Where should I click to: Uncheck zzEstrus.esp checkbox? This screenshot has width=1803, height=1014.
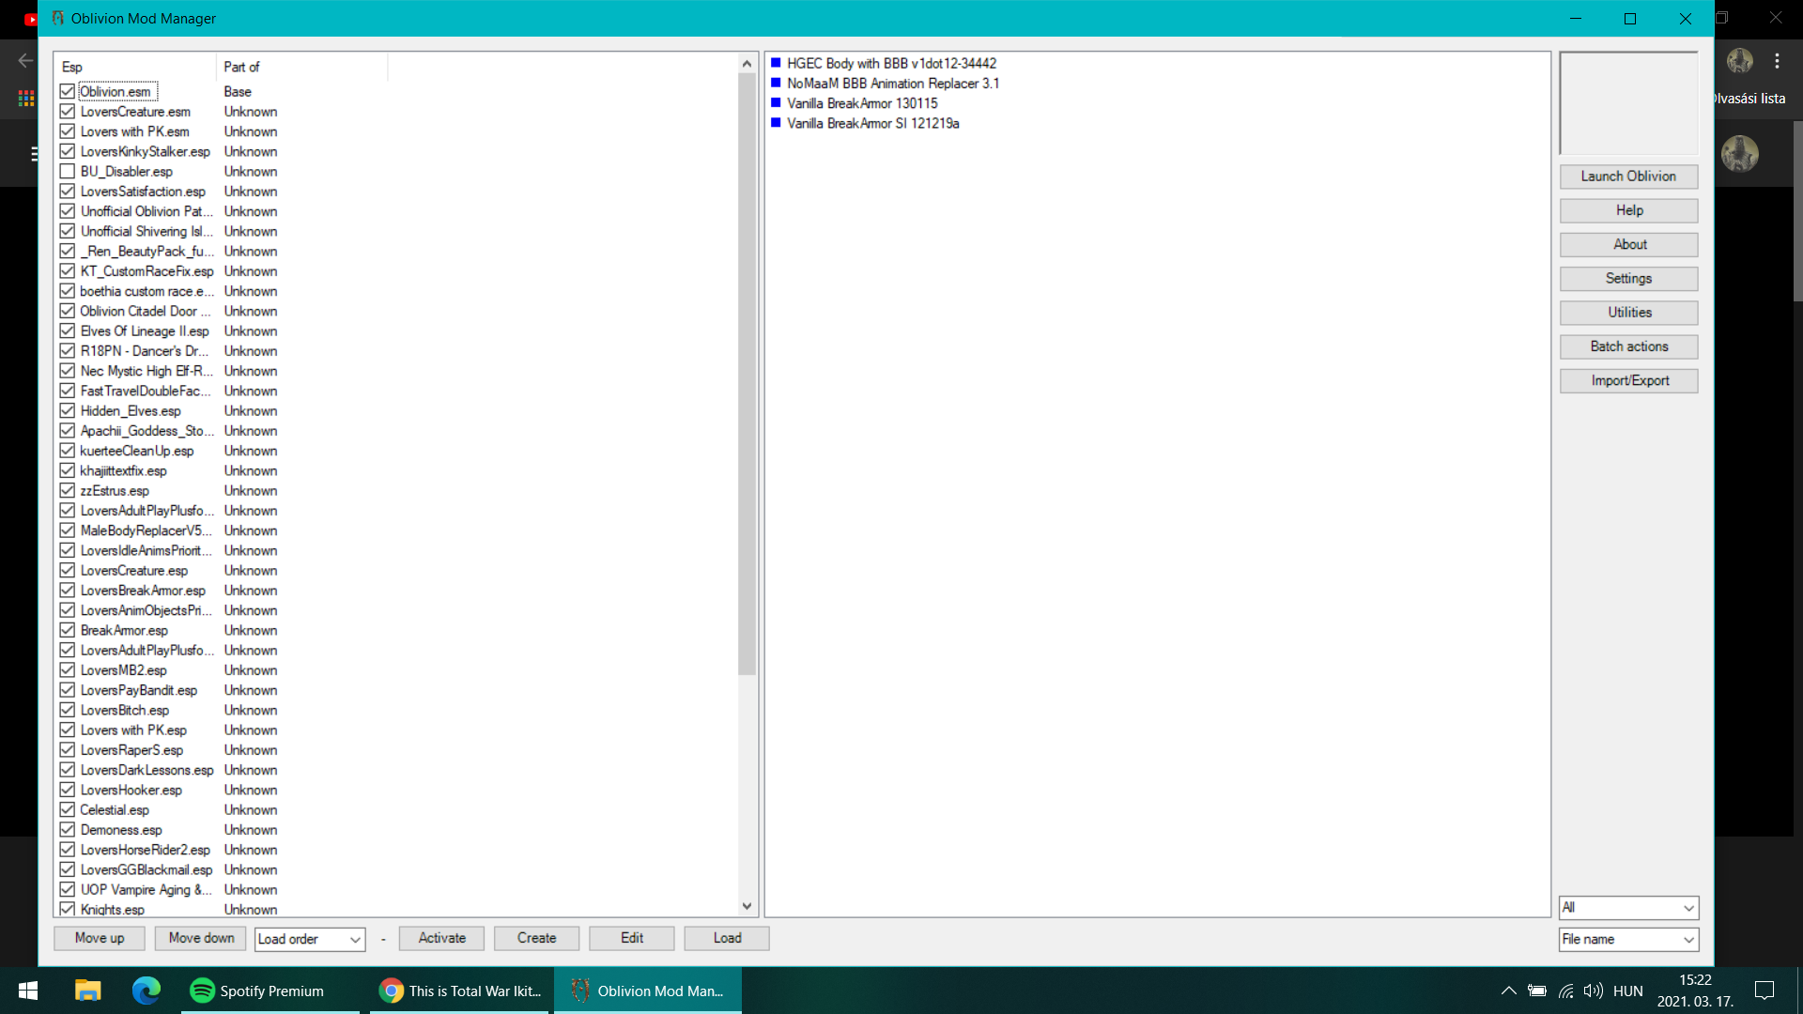click(68, 491)
